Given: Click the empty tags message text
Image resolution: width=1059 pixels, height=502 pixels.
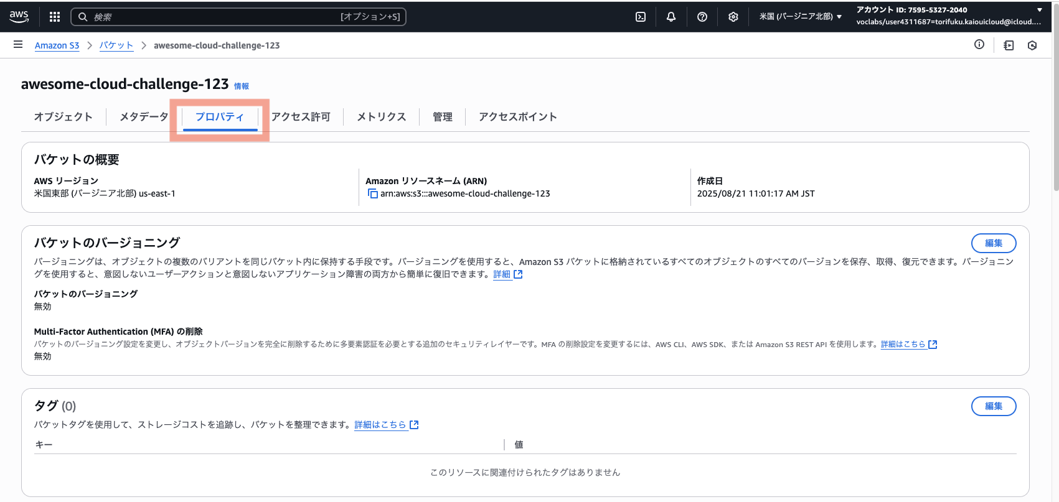Looking at the screenshot, I should 525,473.
